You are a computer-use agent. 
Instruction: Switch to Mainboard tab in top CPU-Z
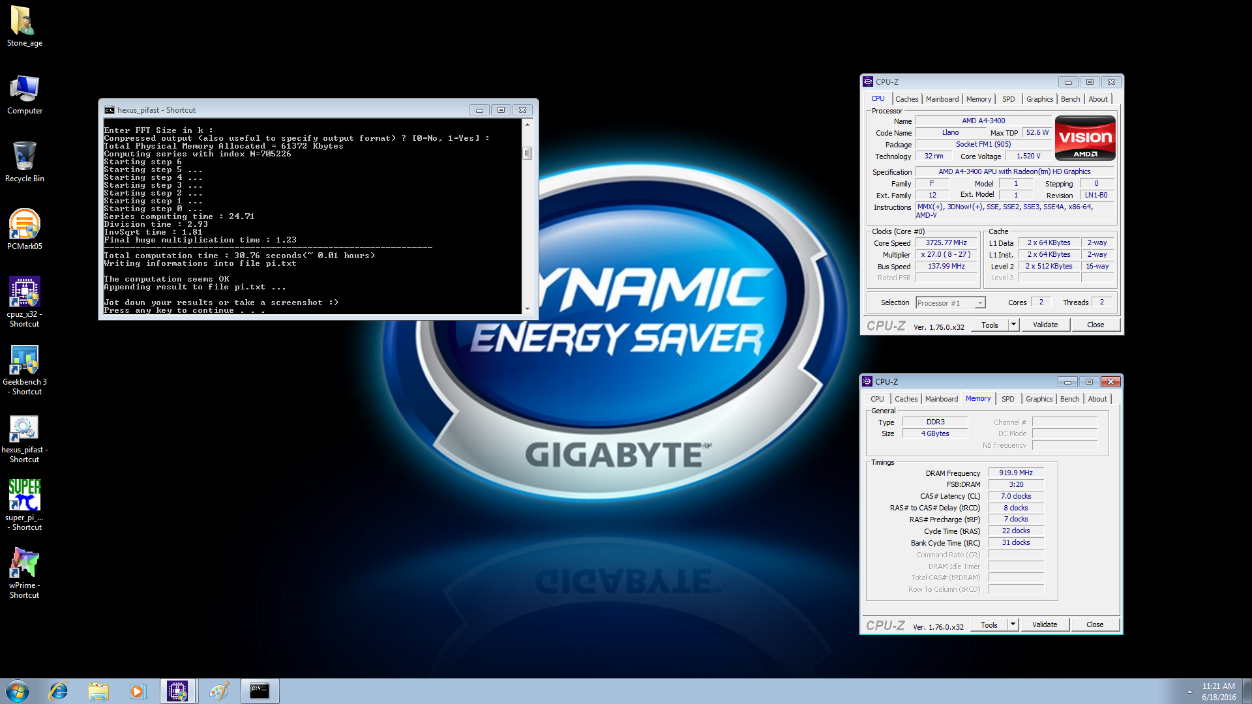pyautogui.click(x=942, y=99)
